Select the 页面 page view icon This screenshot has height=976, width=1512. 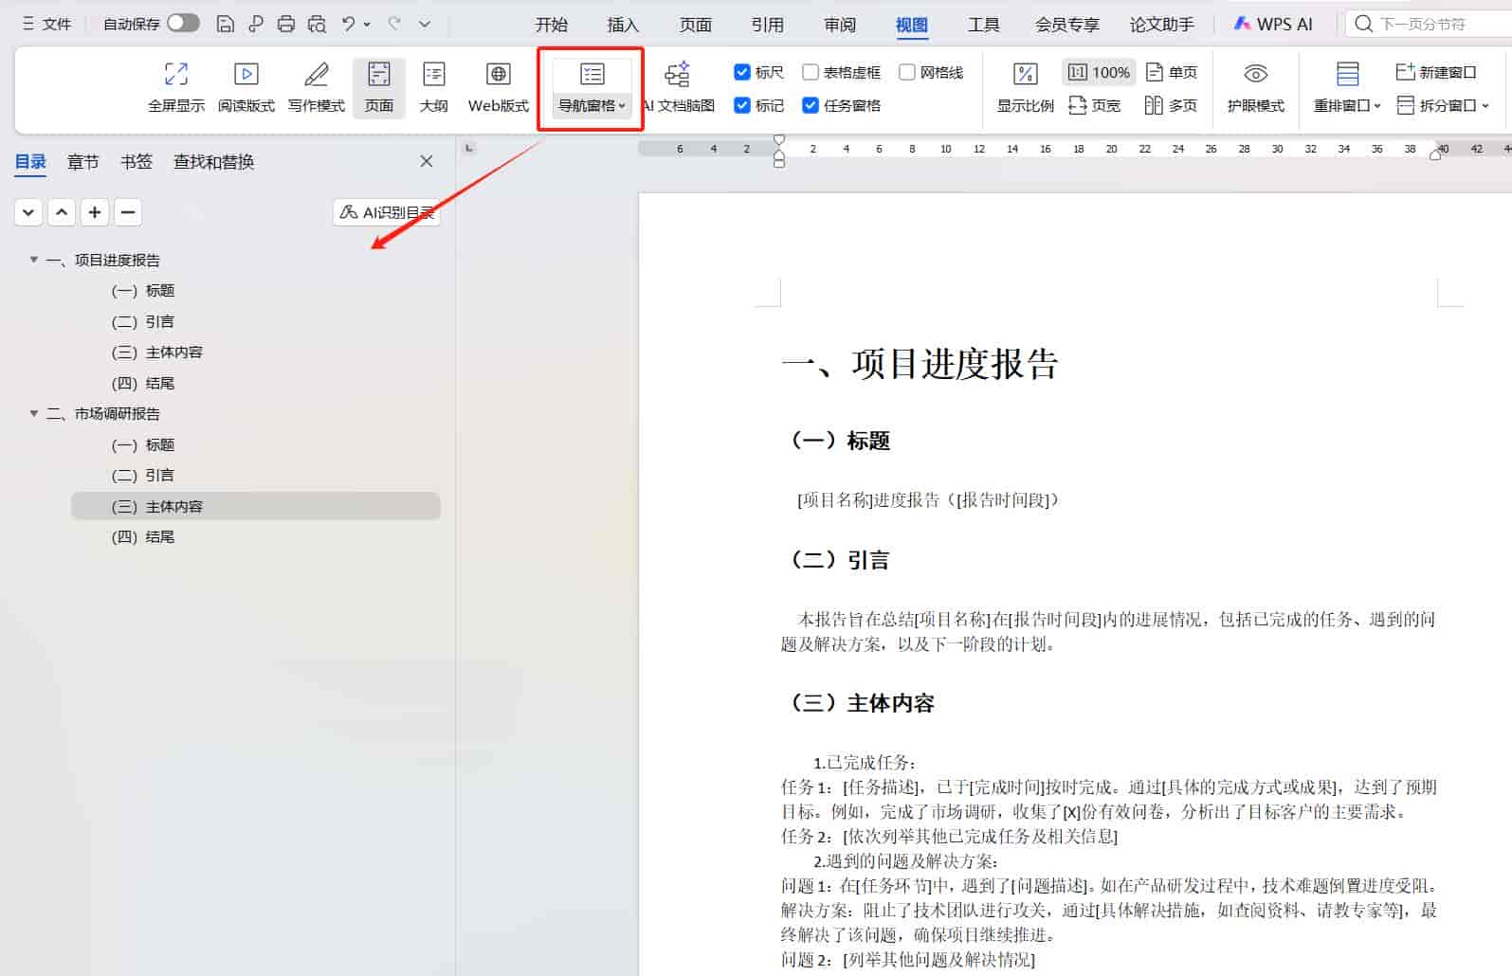point(379,87)
